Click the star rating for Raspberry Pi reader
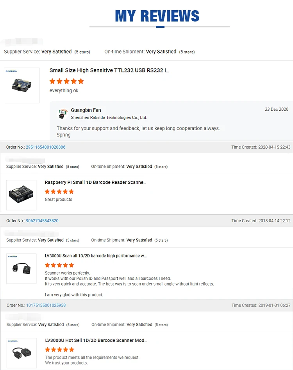This screenshot has width=293, height=370. coord(59,192)
